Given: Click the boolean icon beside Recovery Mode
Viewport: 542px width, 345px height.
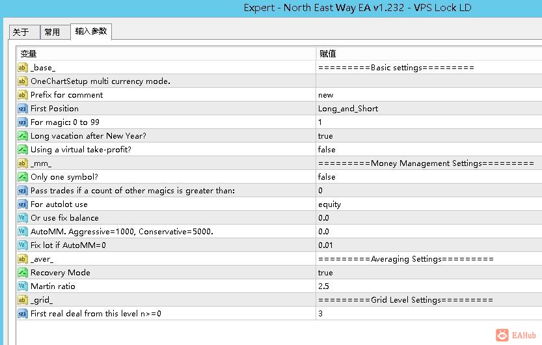Looking at the screenshot, I should point(23,272).
